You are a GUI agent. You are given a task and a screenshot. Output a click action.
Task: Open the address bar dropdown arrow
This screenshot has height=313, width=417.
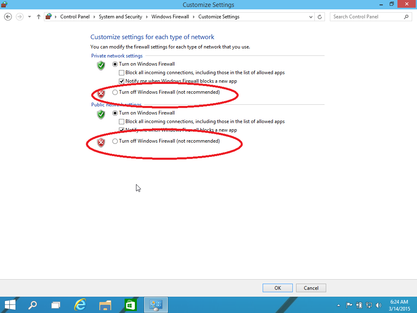point(311,17)
